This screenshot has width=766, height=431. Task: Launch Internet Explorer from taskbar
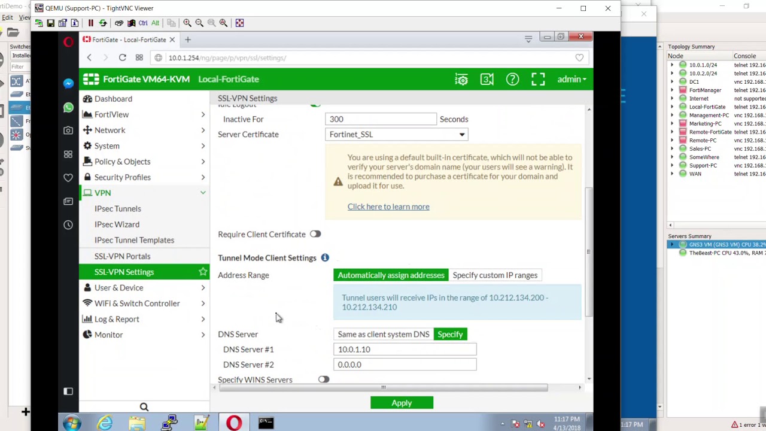pos(105,423)
